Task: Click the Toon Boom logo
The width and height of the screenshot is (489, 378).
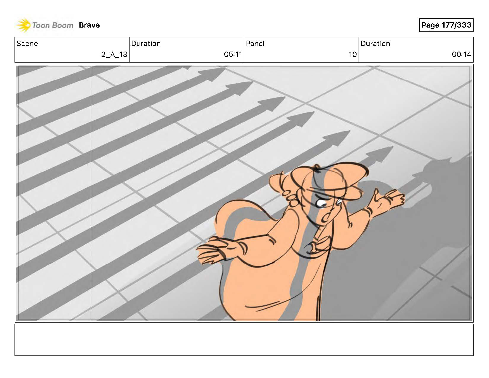Action: (44, 25)
